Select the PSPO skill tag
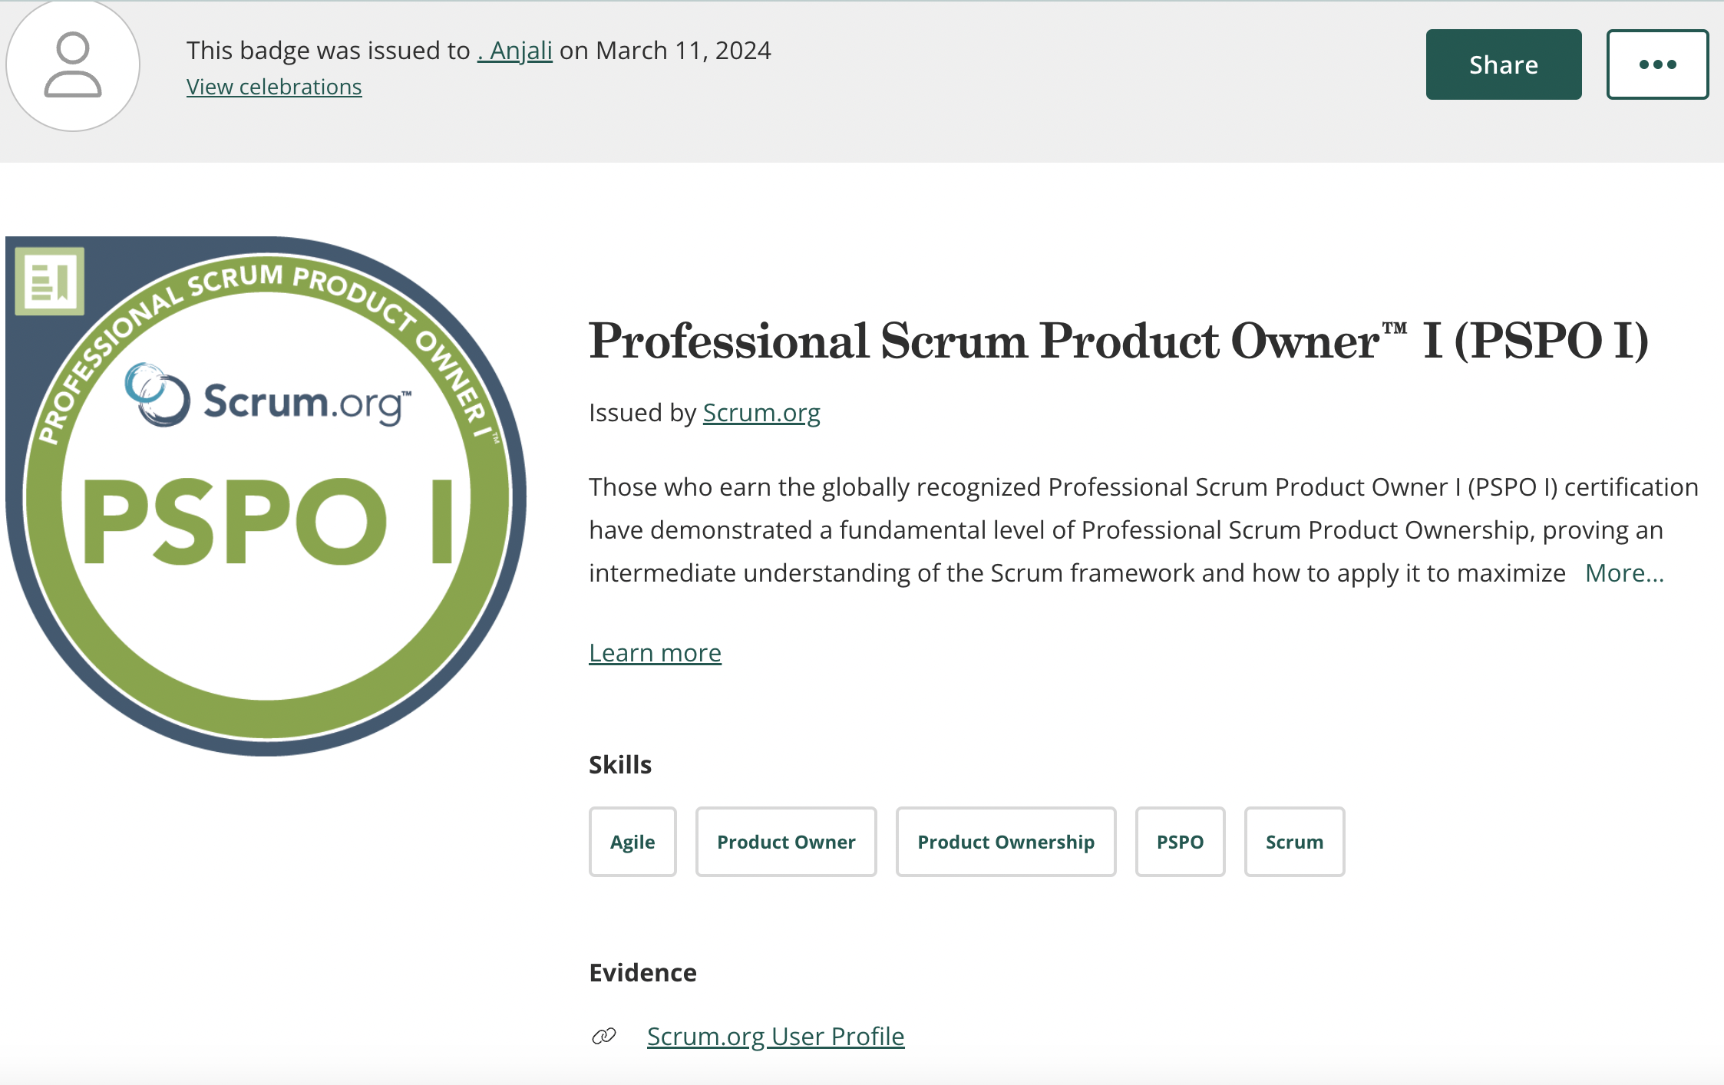Image resolution: width=1724 pixels, height=1085 pixels. tap(1180, 842)
